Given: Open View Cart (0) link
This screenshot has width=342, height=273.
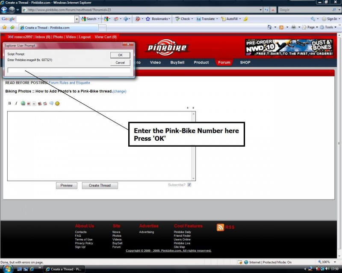Looking at the screenshot, I should 106,37.
